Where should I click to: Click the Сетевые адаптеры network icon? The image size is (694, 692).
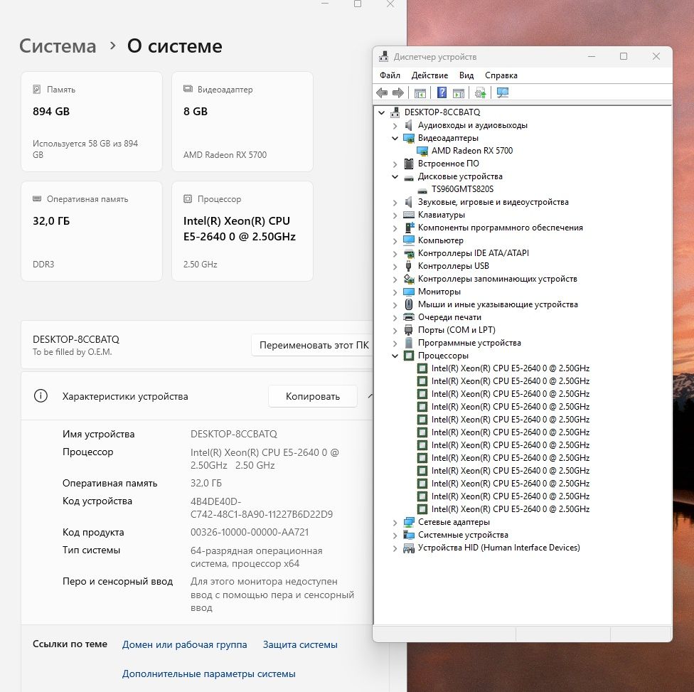[x=409, y=523]
